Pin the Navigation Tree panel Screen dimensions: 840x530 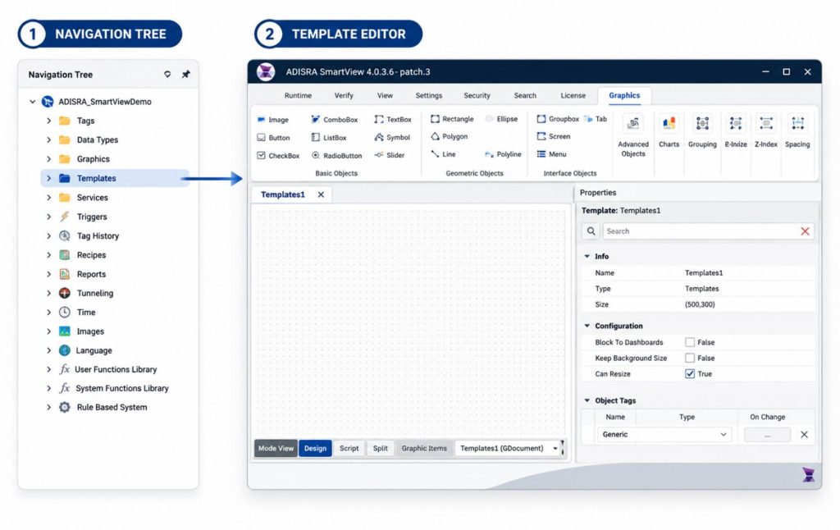(185, 75)
